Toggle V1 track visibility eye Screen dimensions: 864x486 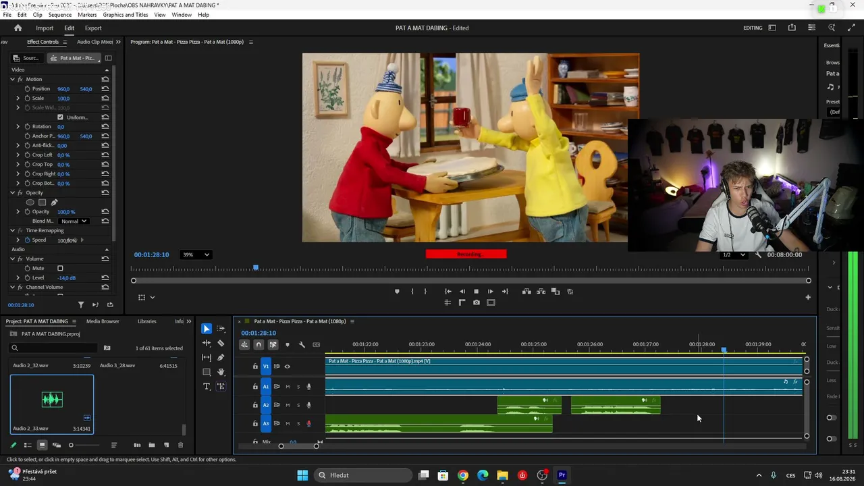(x=287, y=367)
